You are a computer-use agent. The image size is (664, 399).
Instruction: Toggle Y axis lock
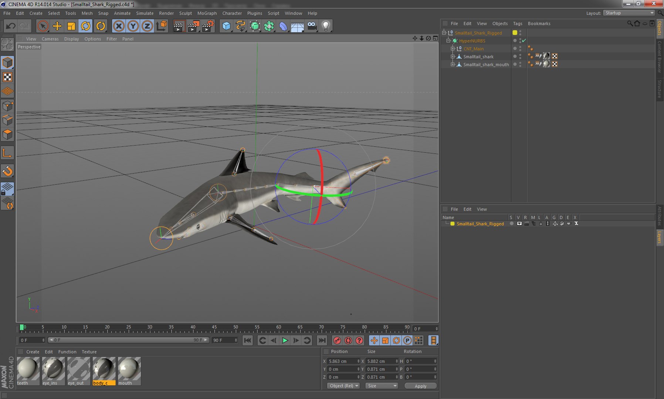pyautogui.click(x=133, y=26)
